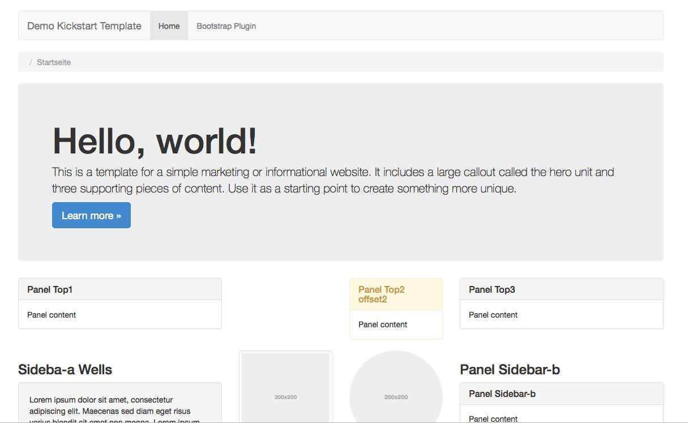
Task: Select the Home navigation tab
Action: (x=169, y=26)
